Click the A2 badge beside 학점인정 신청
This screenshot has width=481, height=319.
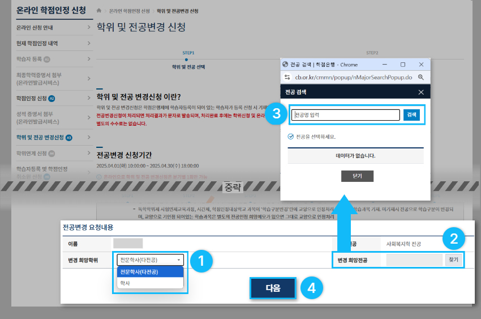(x=51, y=99)
